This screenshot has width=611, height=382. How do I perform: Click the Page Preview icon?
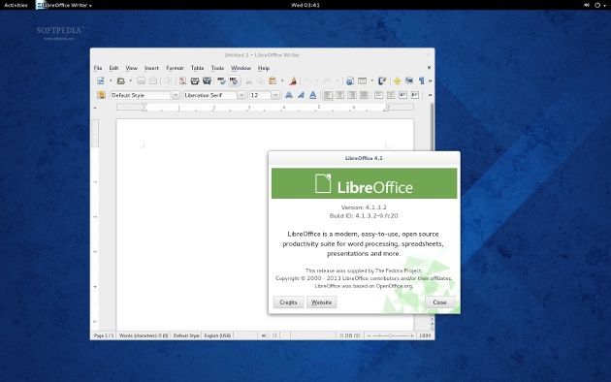click(207, 81)
